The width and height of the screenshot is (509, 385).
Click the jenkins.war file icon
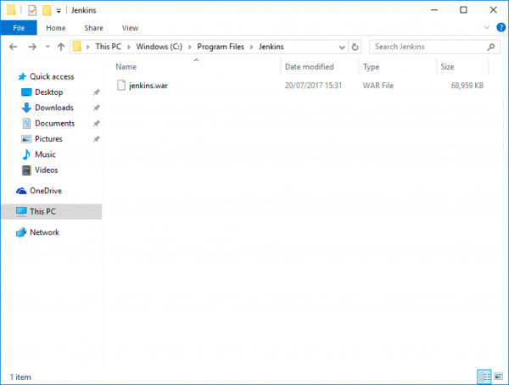point(121,86)
